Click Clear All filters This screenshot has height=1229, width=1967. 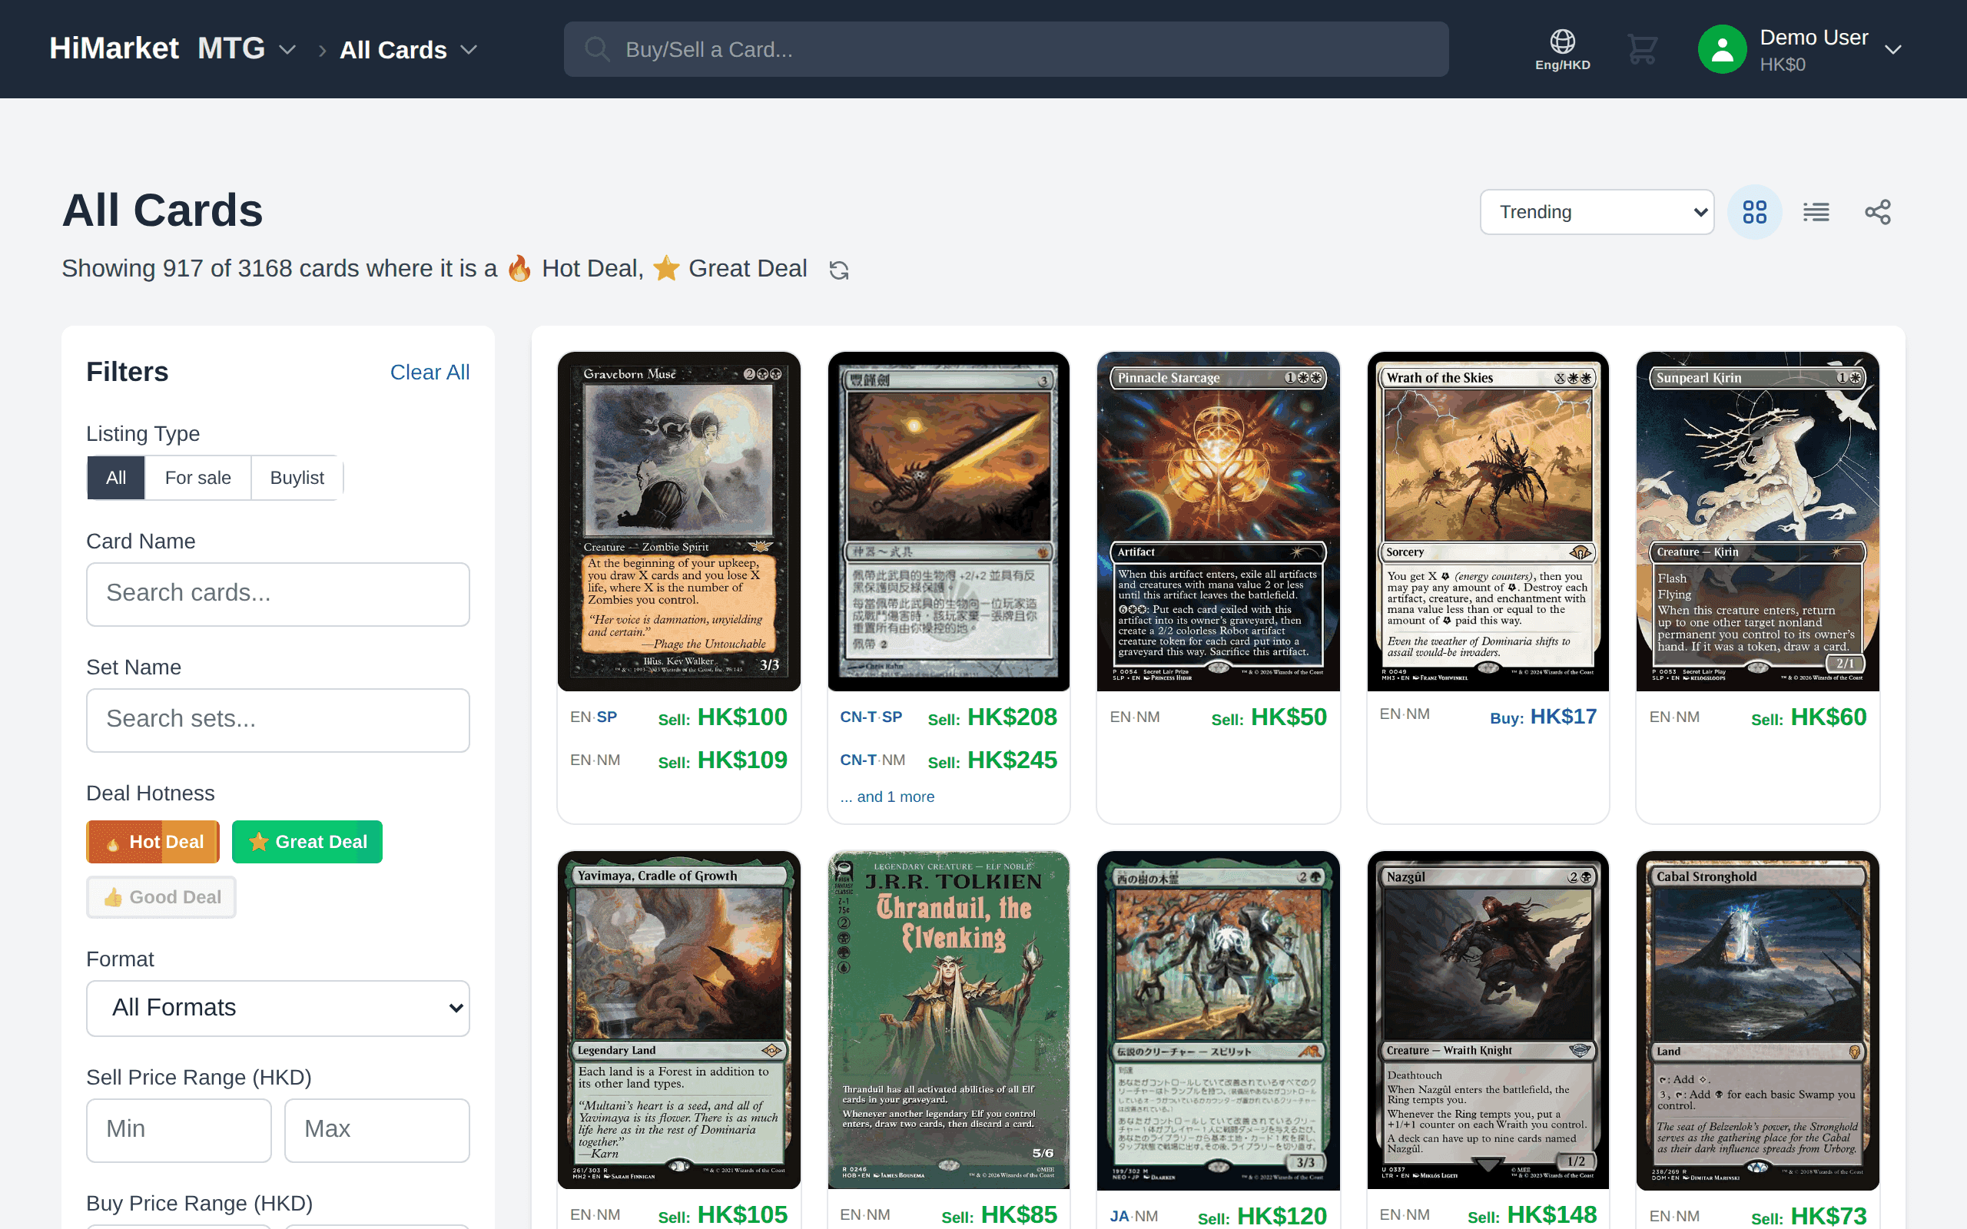pyautogui.click(x=430, y=373)
